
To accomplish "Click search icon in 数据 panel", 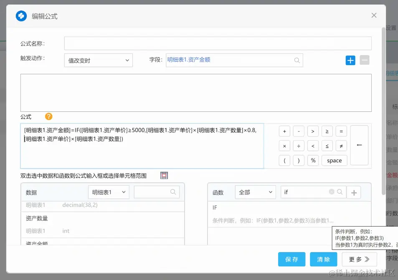I will coord(173,192).
